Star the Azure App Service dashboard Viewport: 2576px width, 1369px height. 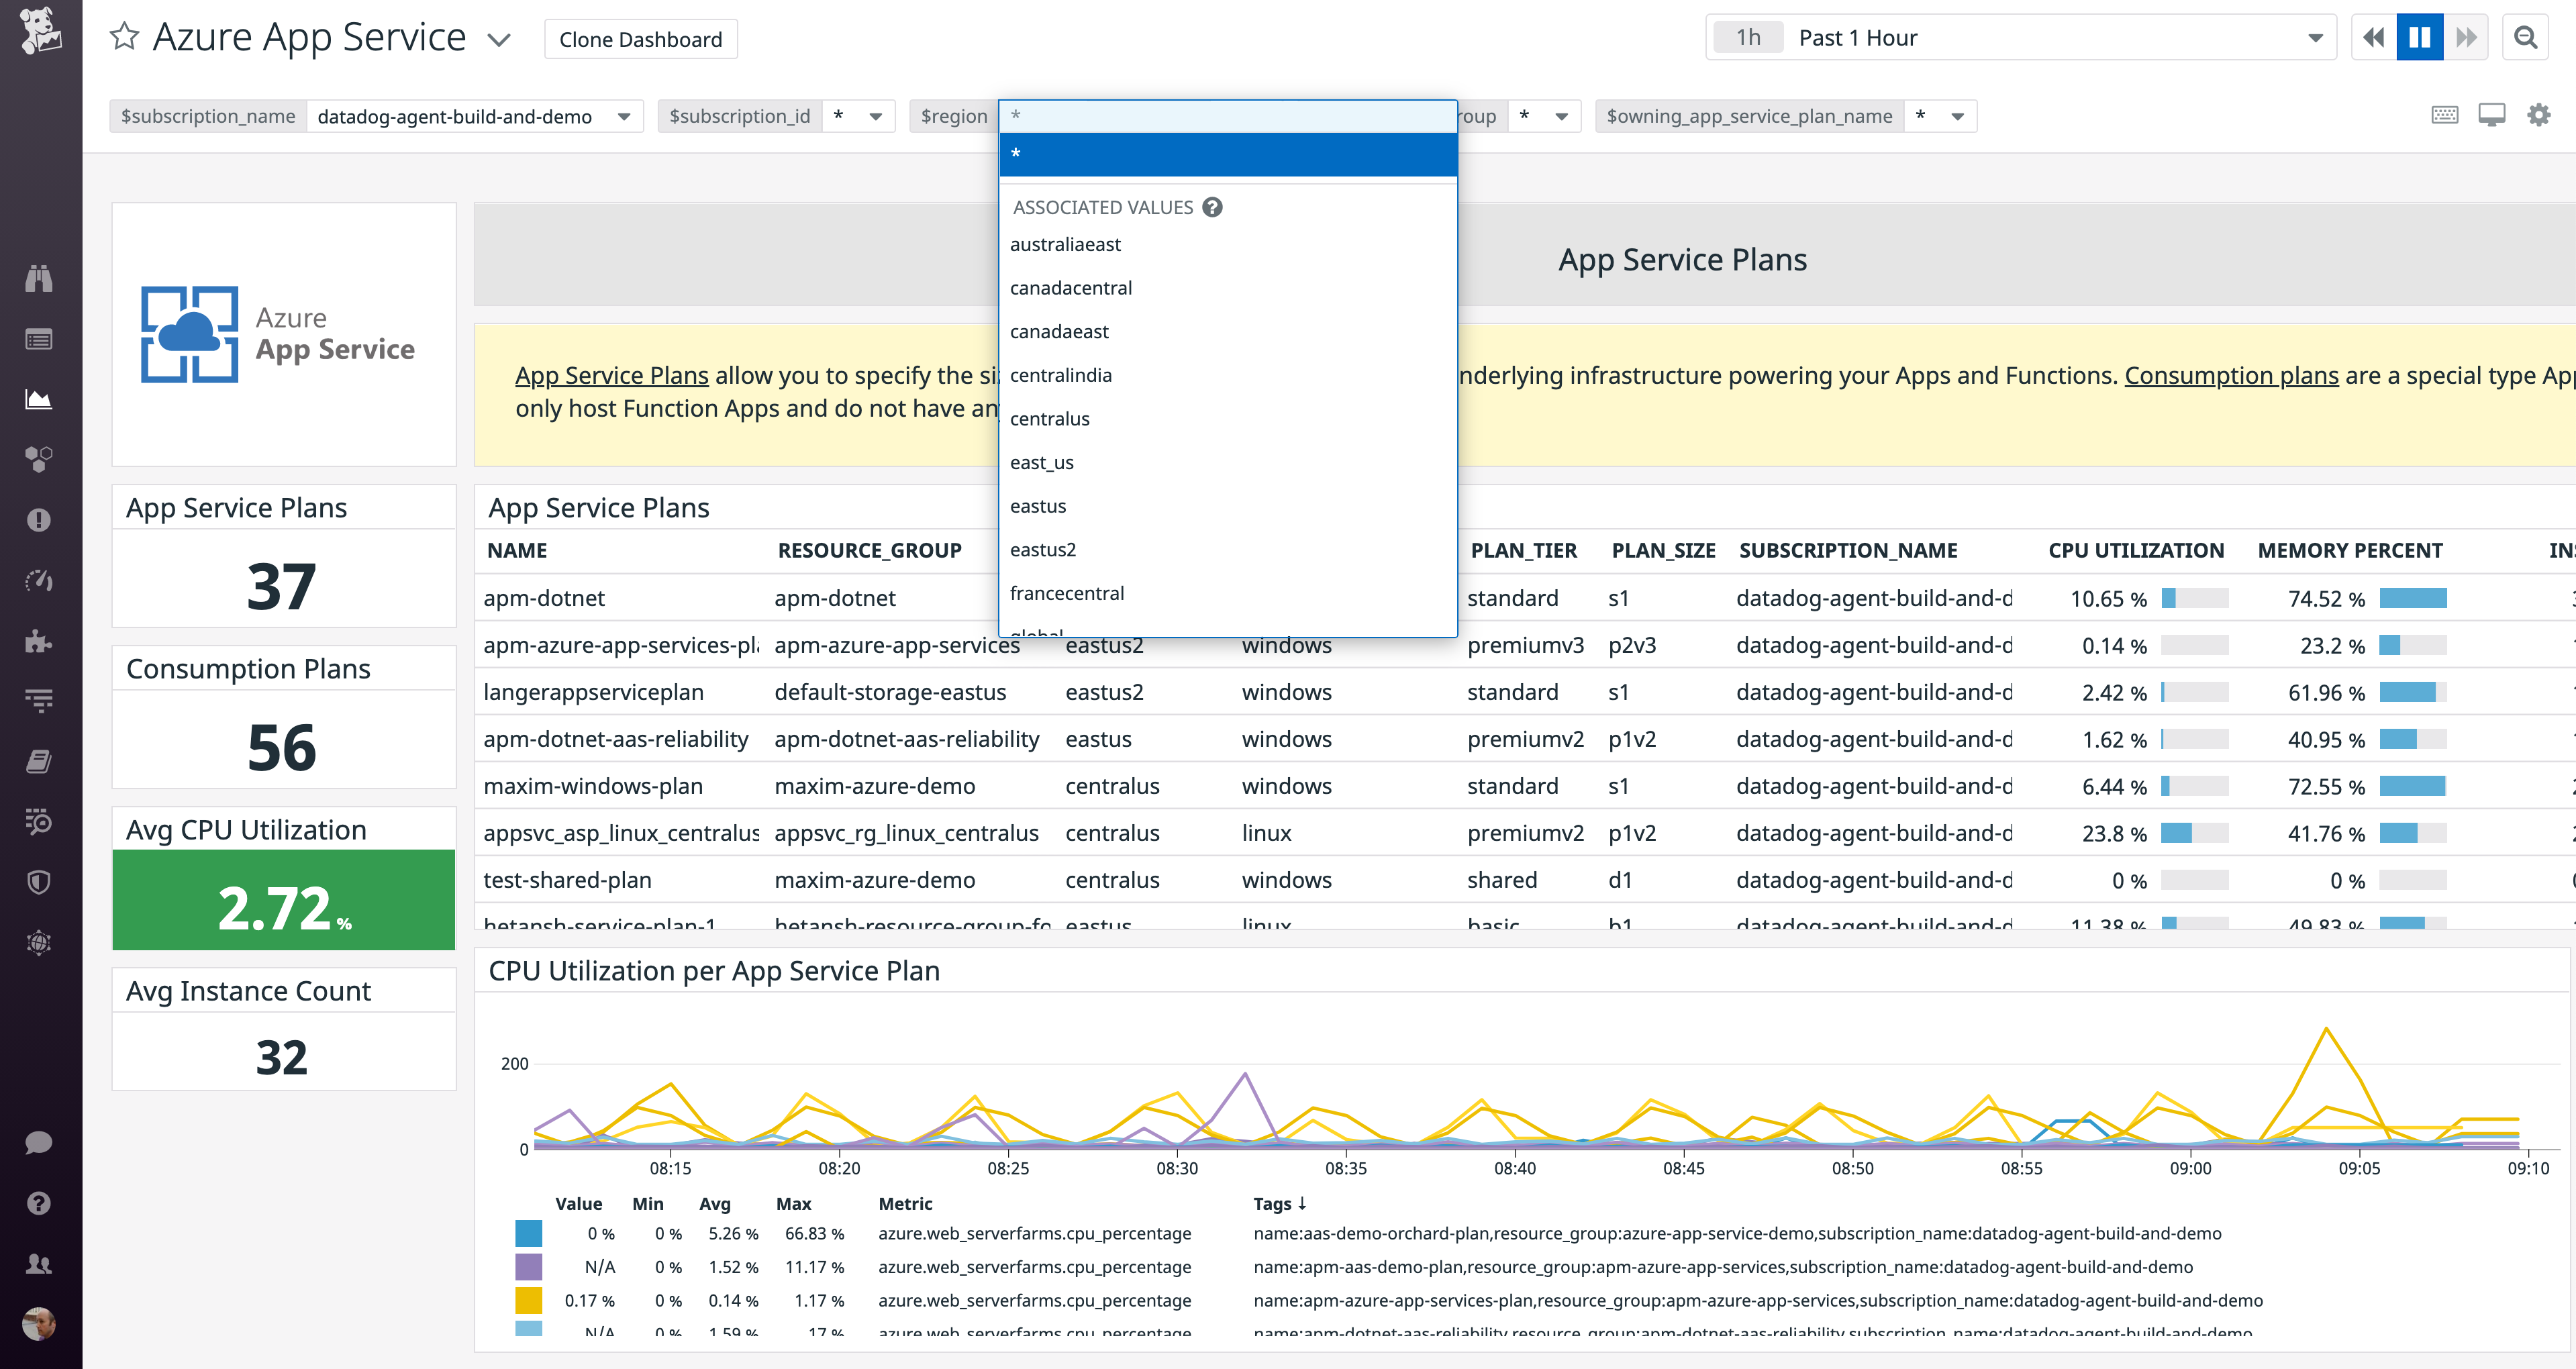click(124, 36)
